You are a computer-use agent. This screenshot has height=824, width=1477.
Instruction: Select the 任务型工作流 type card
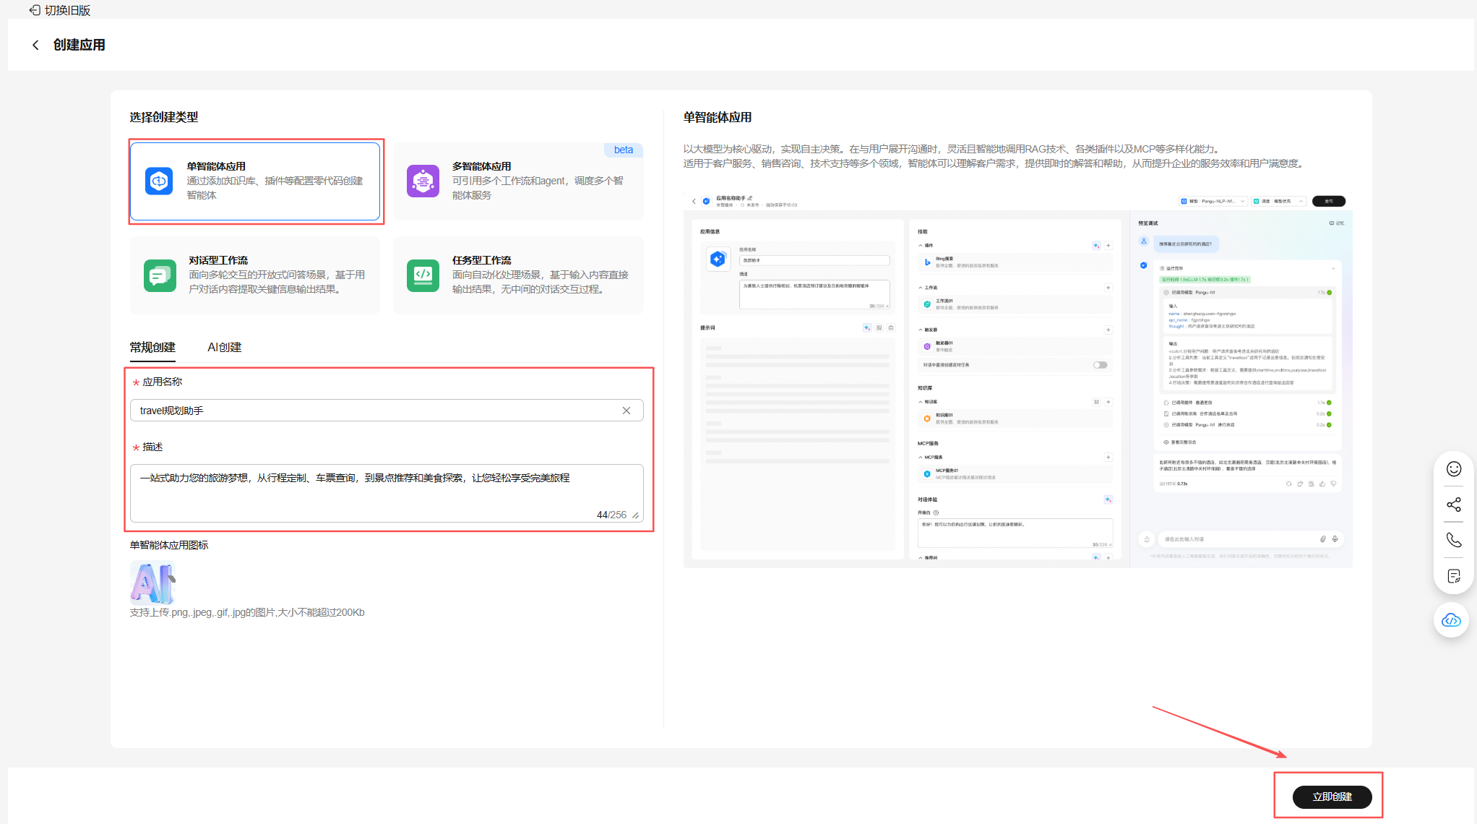[518, 275]
